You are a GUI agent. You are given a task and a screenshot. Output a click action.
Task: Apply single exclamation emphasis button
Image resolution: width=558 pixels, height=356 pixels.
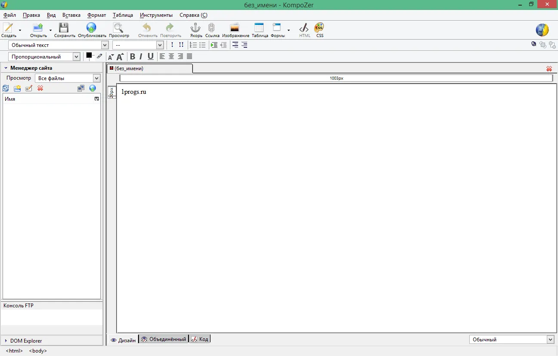[172, 45]
